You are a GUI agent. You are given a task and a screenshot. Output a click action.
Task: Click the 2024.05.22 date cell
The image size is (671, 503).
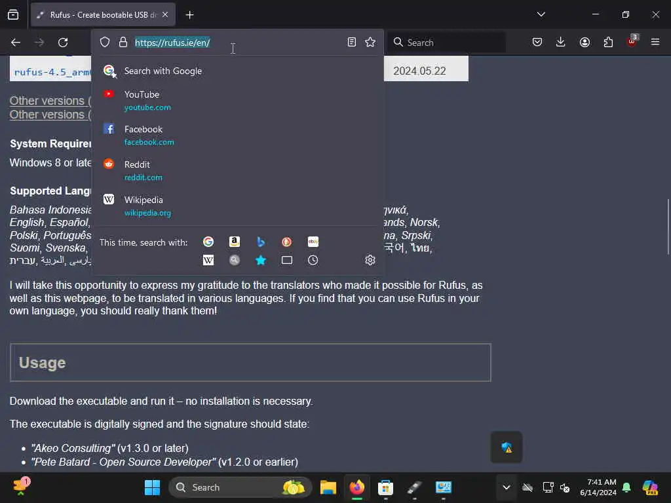tap(419, 71)
